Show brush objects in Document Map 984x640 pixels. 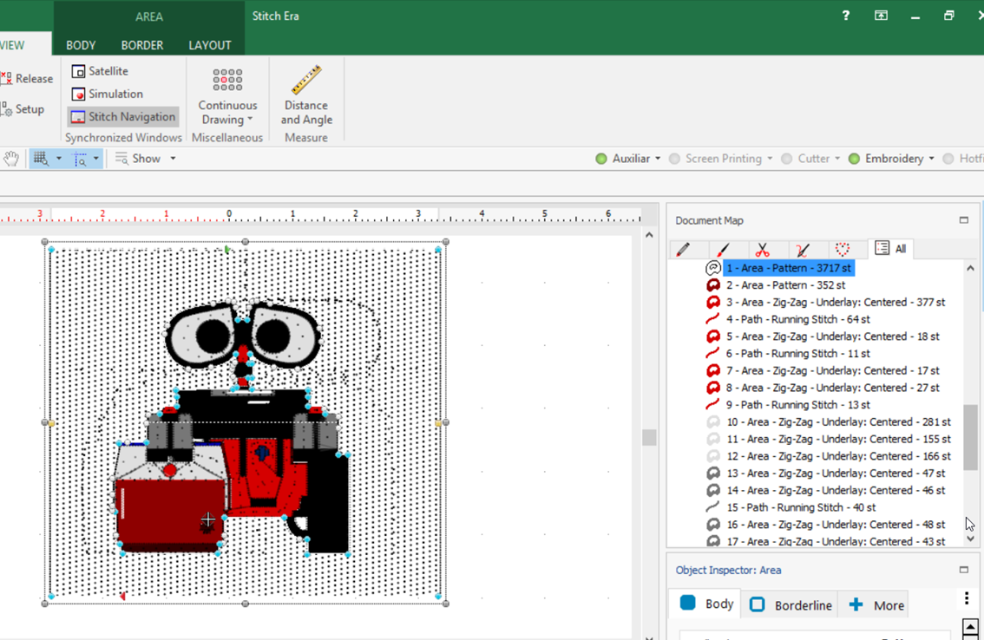[723, 249]
